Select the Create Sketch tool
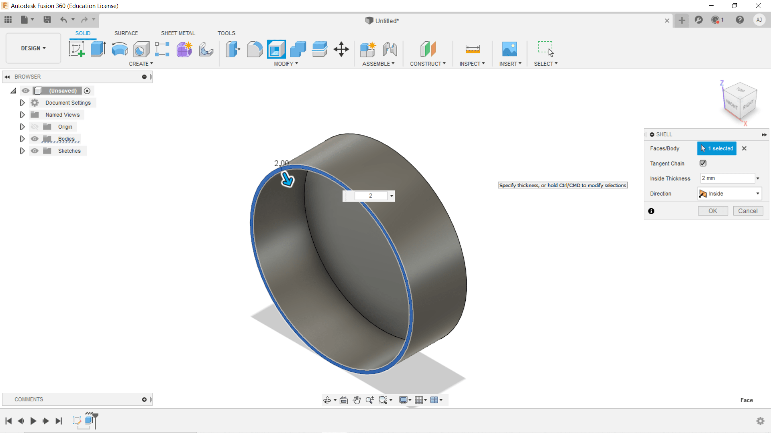Image resolution: width=771 pixels, height=433 pixels. 76,49
